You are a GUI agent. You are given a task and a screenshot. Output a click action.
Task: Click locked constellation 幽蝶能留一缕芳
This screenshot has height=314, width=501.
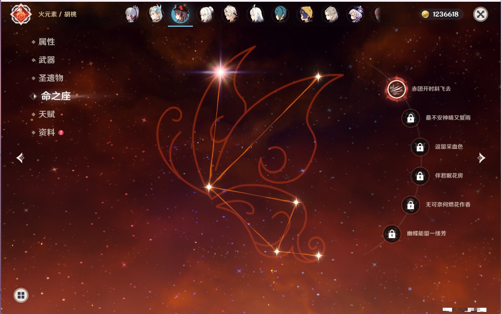tap(392, 234)
